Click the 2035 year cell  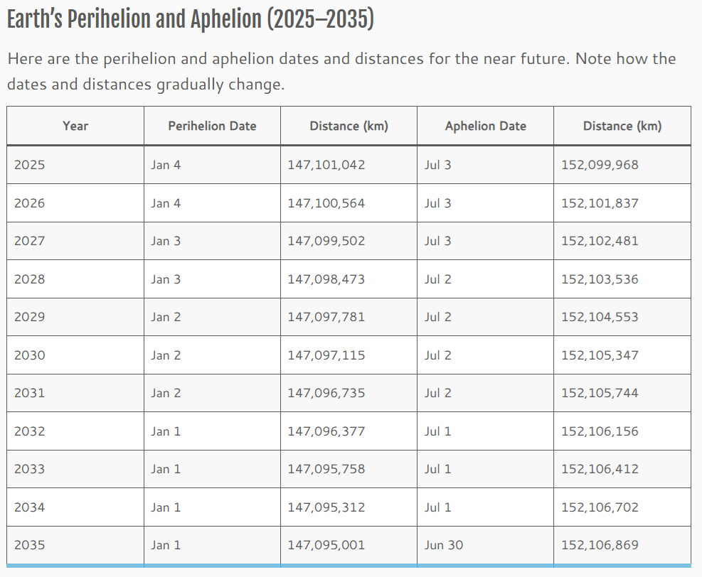pyautogui.click(x=30, y=545)
